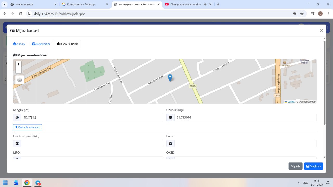Save the card with Saqlash button

coord(313,166)
